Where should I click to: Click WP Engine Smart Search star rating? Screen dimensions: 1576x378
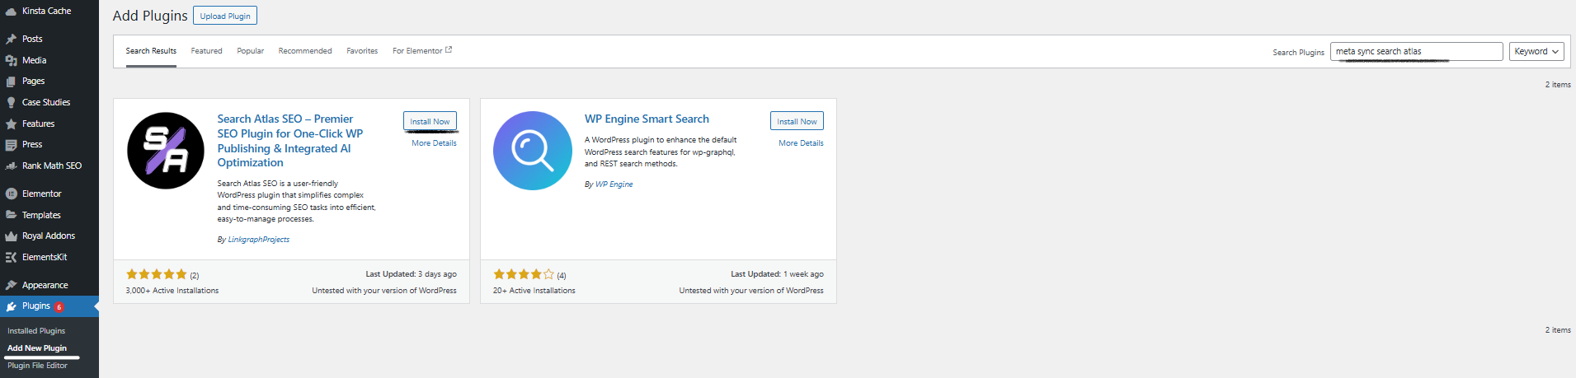pyautogui.click(x=524, y=274)
